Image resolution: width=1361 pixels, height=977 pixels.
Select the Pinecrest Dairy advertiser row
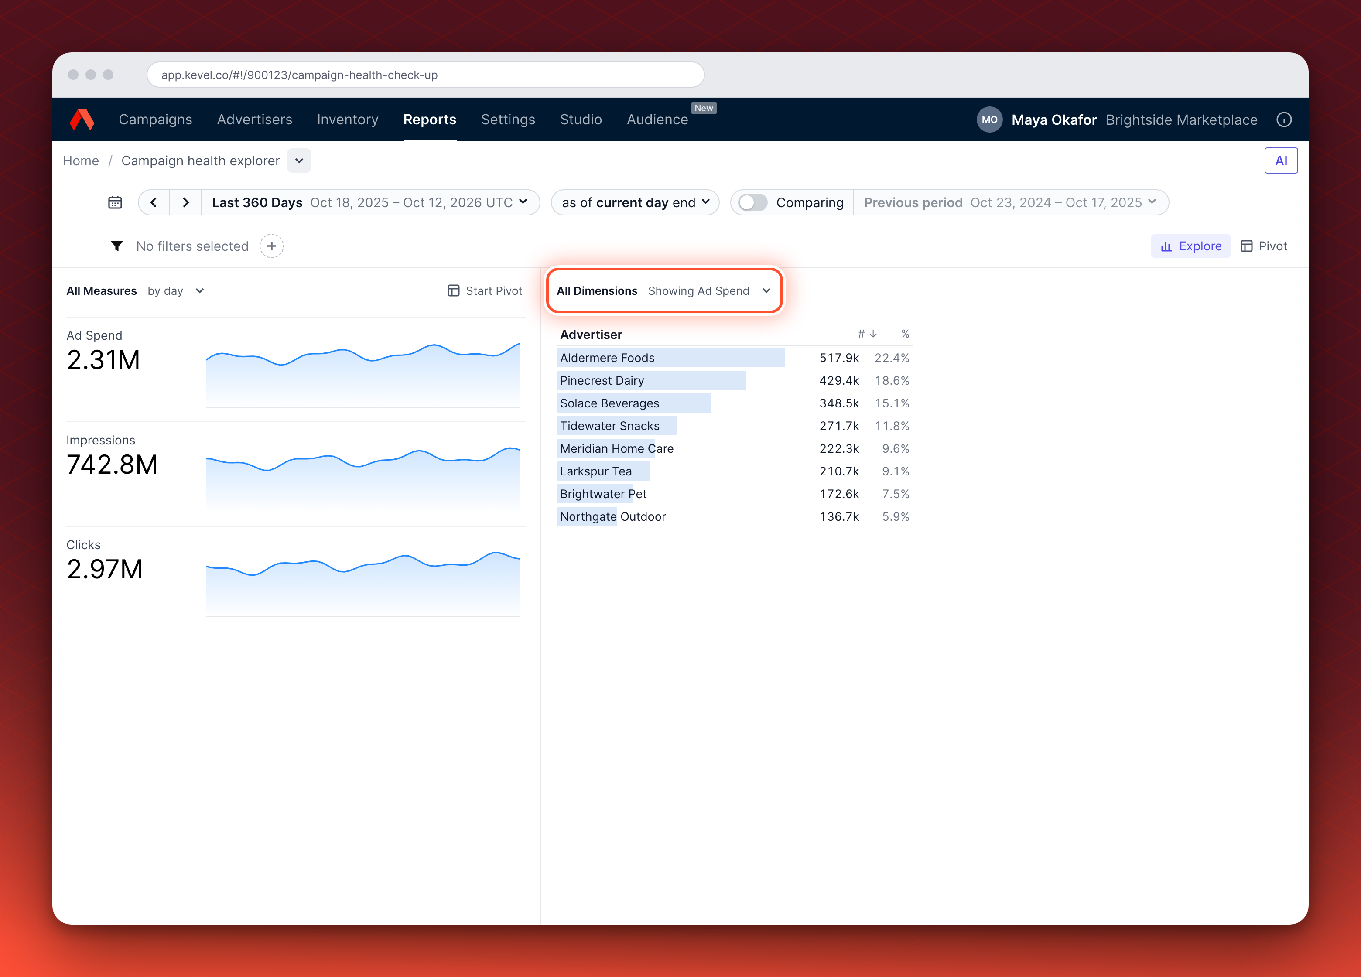[735, 380]
